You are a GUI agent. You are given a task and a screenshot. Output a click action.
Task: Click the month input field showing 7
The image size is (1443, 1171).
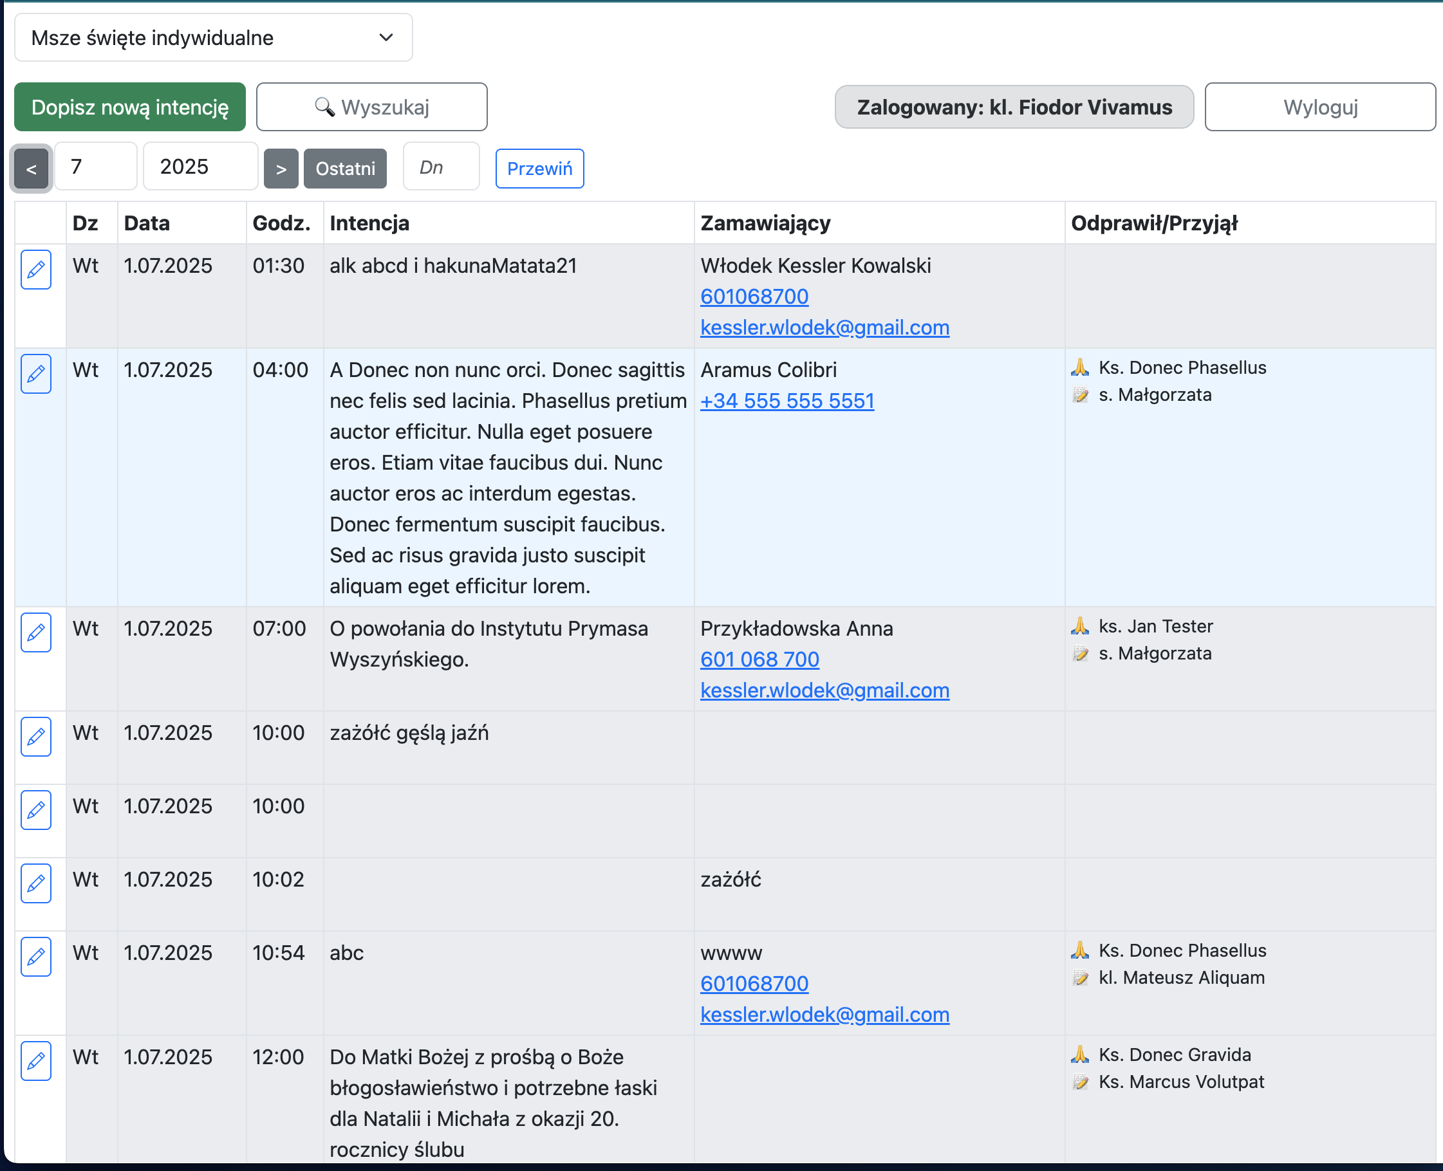[x=96, y=167]
